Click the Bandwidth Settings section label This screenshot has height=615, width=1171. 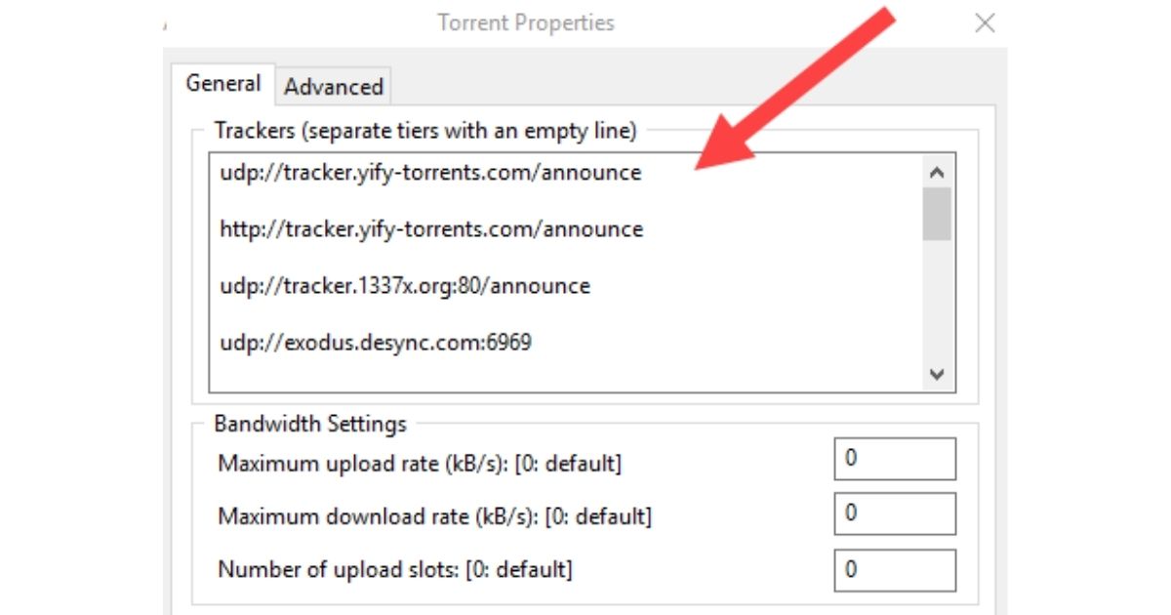coord(309,424)
